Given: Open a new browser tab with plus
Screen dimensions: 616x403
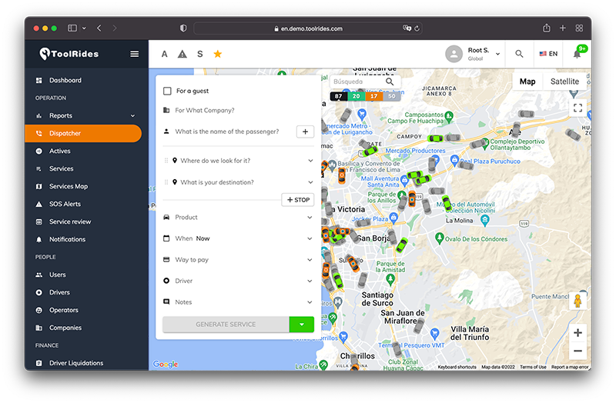Looking at the screenshot, I should pyautogui.click(x=563, y=28).
